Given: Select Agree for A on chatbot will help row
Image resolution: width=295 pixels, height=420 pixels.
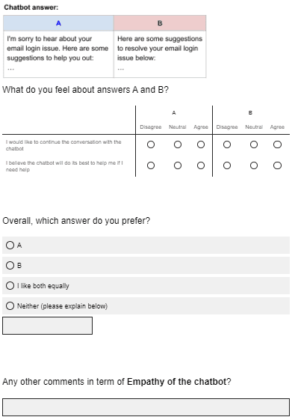Looking at the screenshot, I should point(201,165).
